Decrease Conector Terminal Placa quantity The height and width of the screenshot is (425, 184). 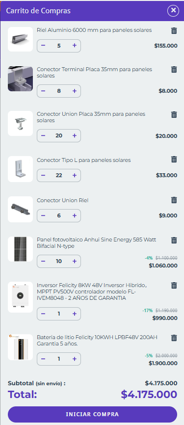43,91
